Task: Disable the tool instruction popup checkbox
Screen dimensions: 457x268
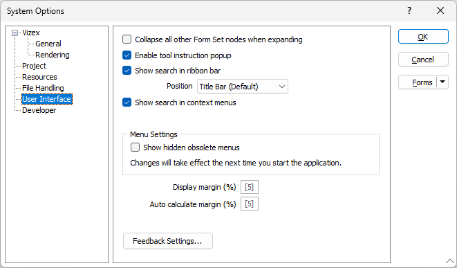Action: pyautogui.click(x=127, y=55)
